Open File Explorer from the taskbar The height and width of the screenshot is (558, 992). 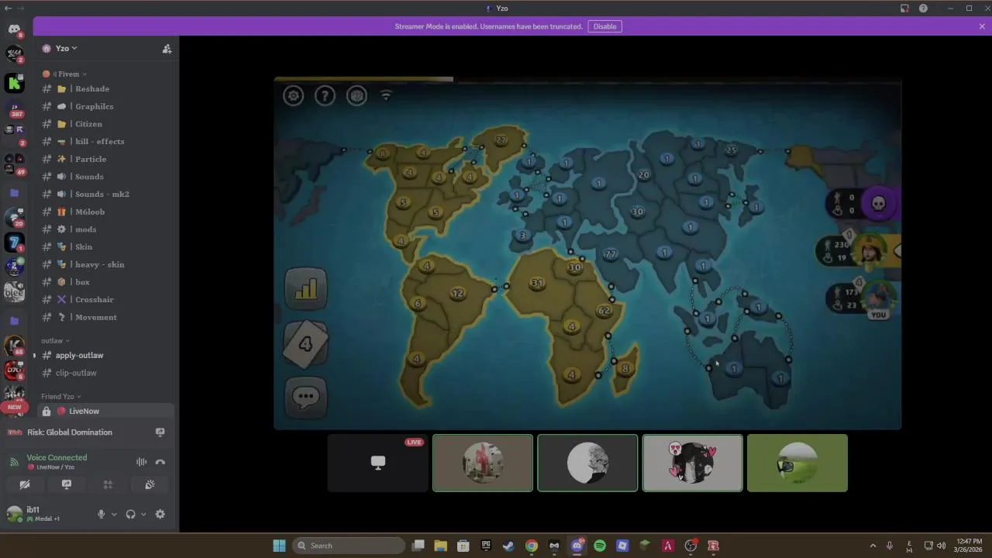point(440,546)
